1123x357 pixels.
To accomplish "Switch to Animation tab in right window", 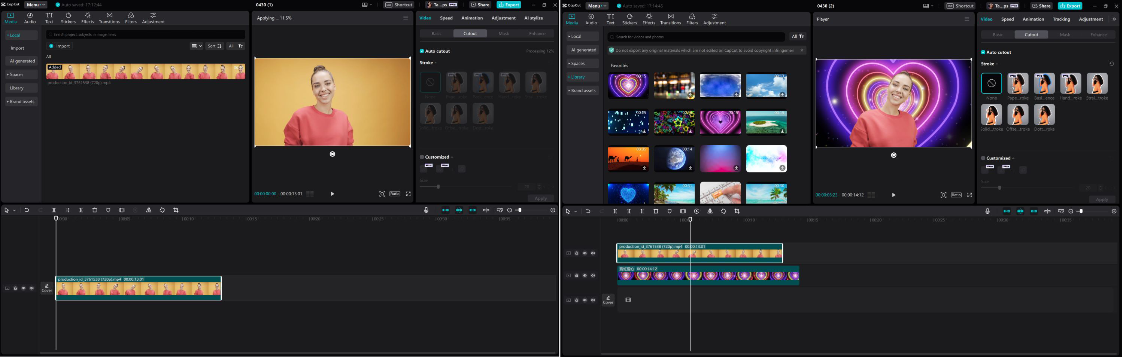I will (1033, 19).
